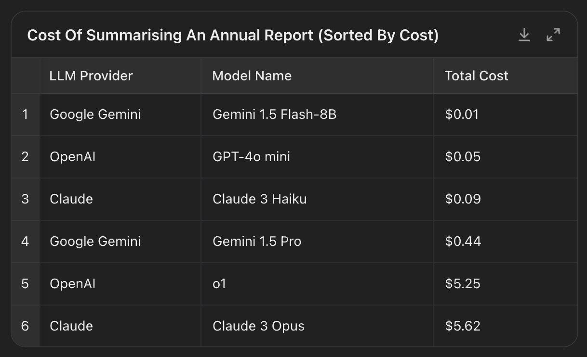This screenshot has height=357, width=587.
Task: Select row number 5
Action: (25, 283)
